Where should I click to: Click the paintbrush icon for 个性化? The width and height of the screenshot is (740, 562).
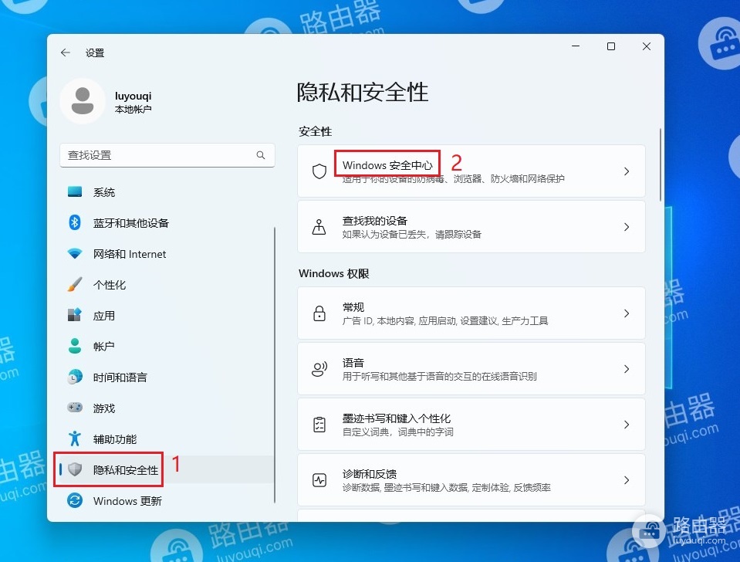(75, 284)
